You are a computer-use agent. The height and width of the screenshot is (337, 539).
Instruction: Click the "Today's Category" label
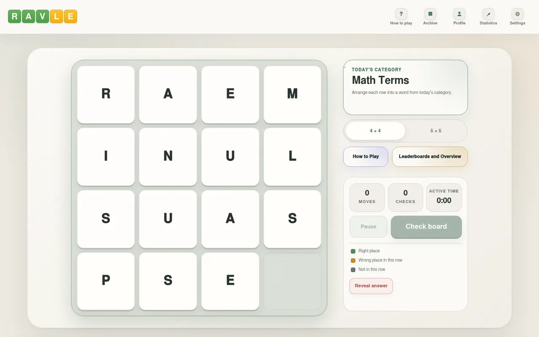point(376,70)
